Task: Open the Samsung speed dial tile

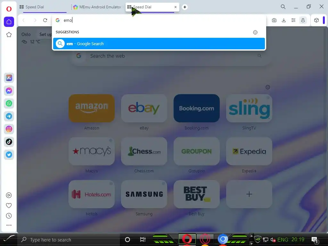Action: [144, 194]
